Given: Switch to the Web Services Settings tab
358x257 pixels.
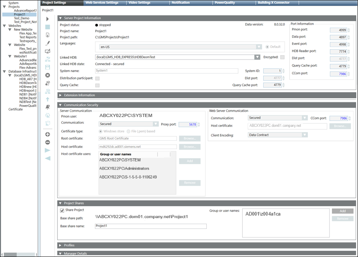Looking at the screenshot, I should click(x=102, y=3).
